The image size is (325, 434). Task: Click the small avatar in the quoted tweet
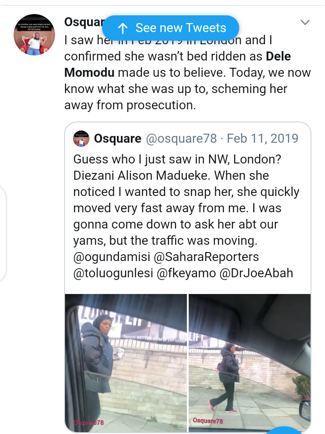[x=81, y=139]
